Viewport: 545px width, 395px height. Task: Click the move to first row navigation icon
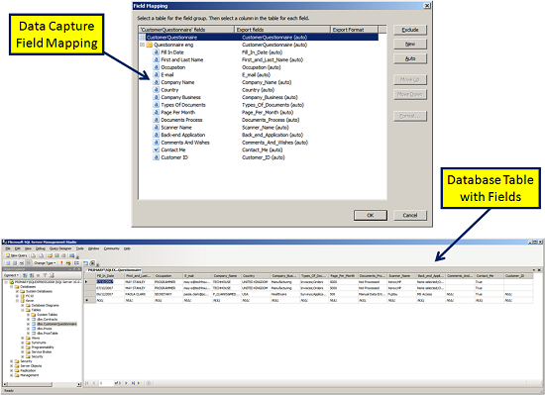(x=87, y=383)
